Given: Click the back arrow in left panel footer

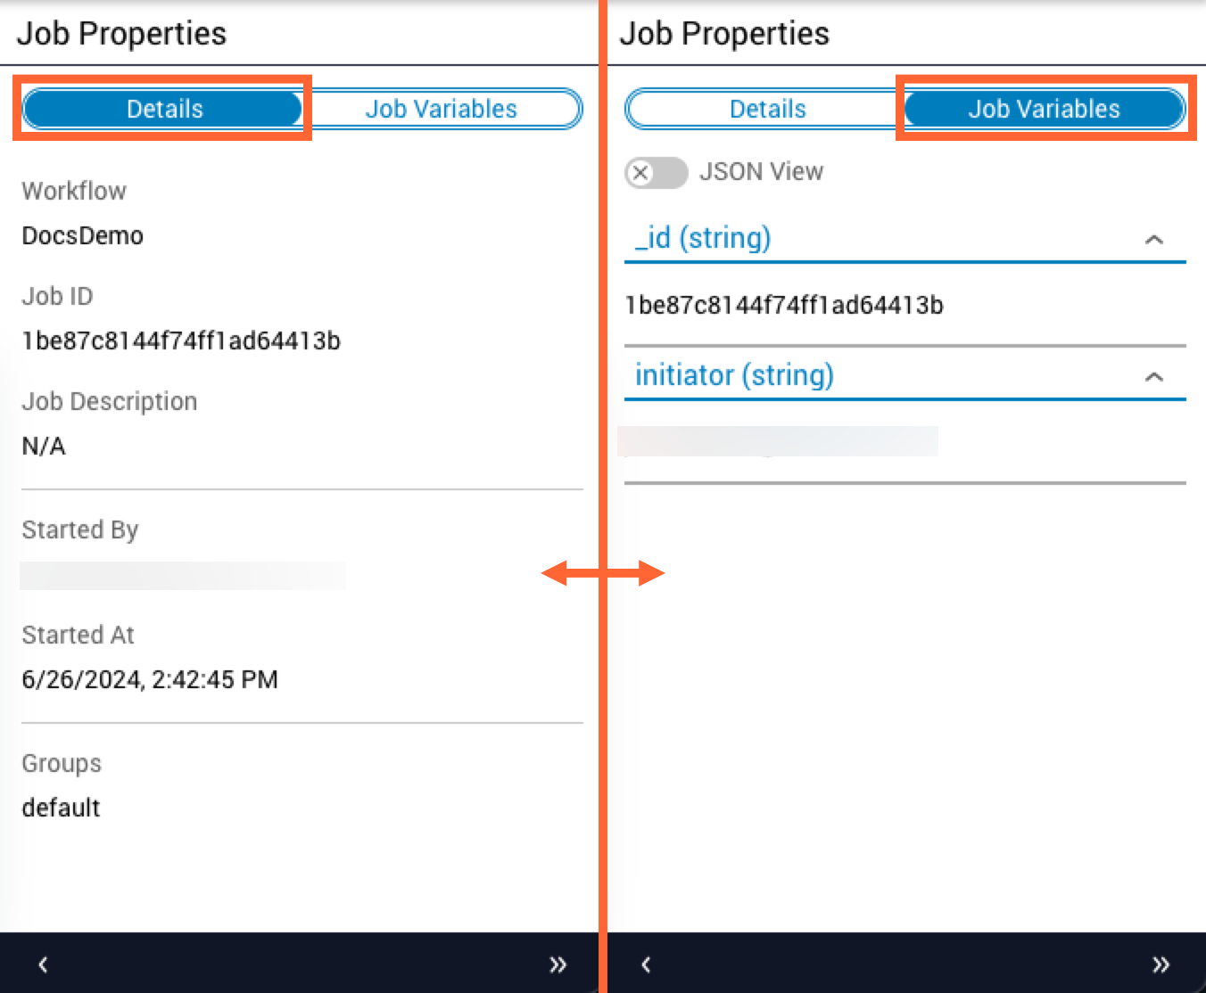Looking at the screenshot, I should click(x=43, y=964).
